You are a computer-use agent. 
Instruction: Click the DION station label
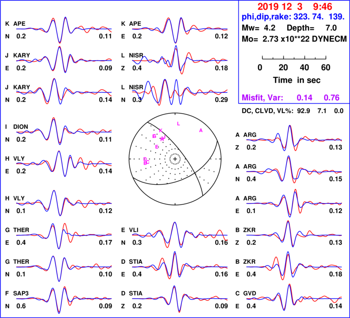21,127
